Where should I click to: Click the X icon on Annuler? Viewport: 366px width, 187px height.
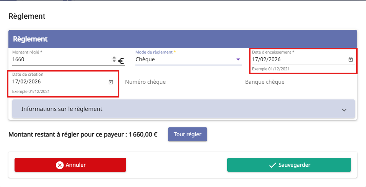(60, 165)
